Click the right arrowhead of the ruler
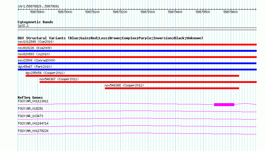265x151 pixels. 256,10
